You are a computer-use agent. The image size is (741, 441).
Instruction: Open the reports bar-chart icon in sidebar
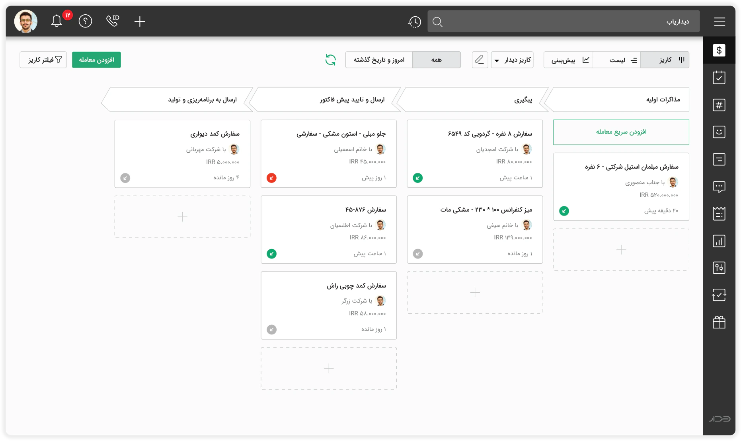[x=719, y=241]
